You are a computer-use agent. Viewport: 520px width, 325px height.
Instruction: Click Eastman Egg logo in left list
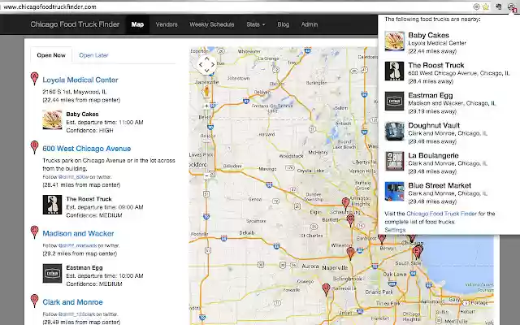[x=52, y=273]
